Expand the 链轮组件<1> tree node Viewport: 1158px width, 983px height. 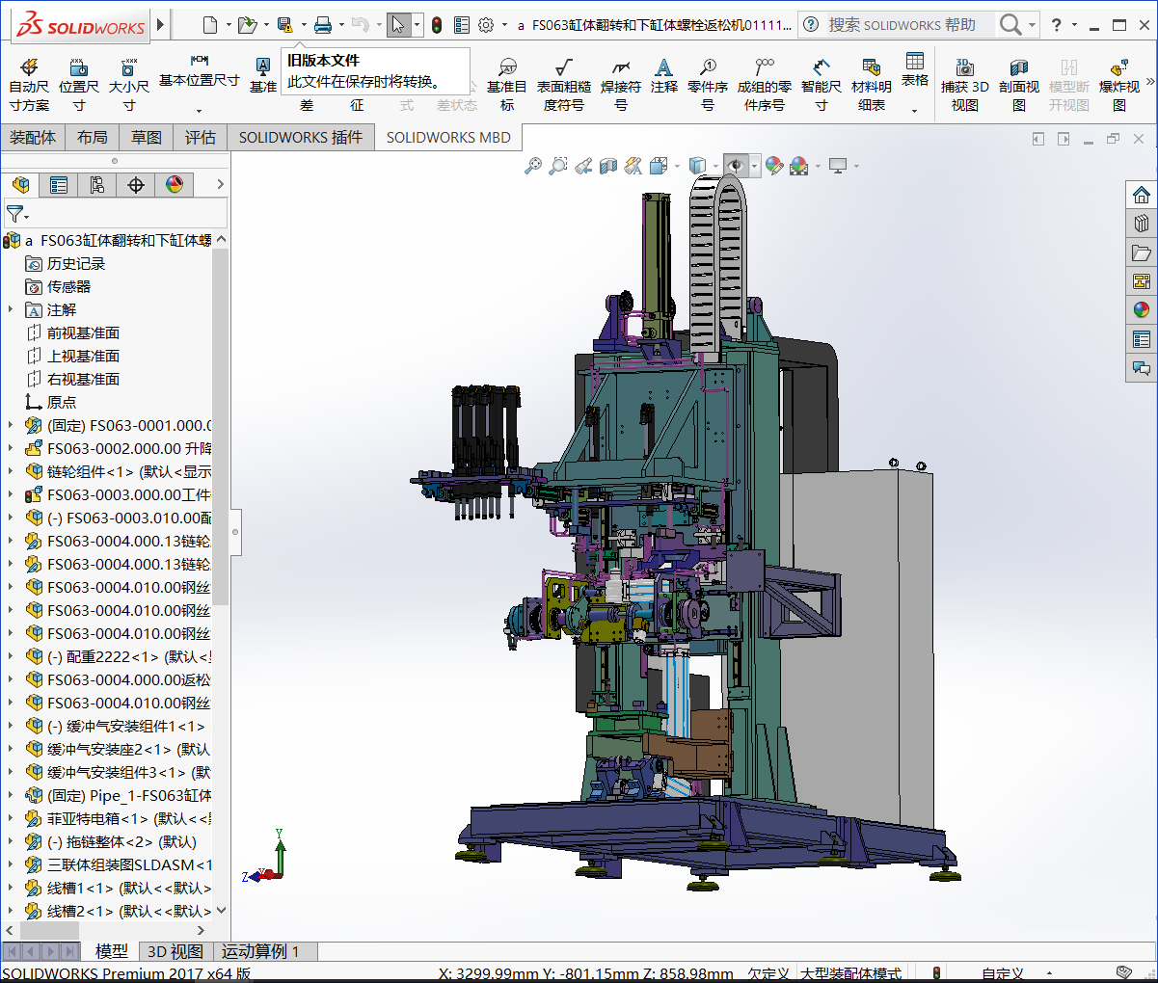[11, 471]
